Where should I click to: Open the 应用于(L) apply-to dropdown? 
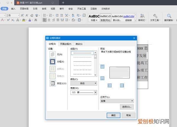(117, 101)
